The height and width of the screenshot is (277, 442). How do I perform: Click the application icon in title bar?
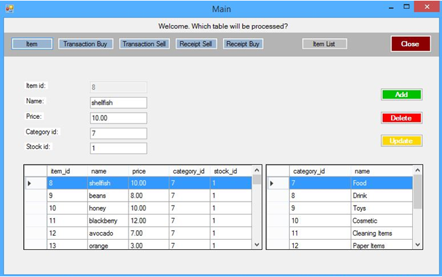tap(10, 9)
